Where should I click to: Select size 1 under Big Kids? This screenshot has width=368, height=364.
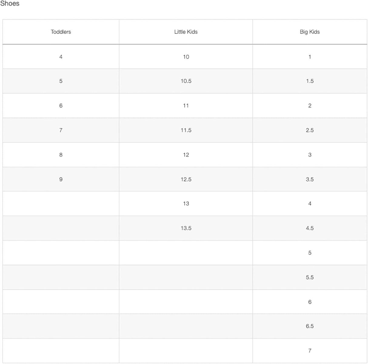point(309,57)
